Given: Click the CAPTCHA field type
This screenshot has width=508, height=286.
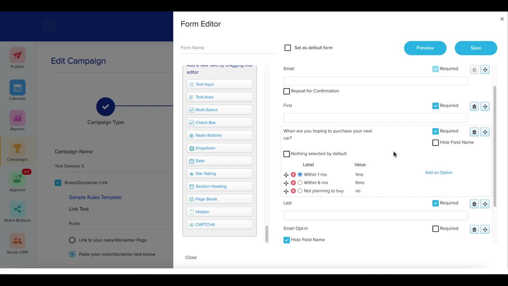Looking at the screenshot, I should [219, 224].
